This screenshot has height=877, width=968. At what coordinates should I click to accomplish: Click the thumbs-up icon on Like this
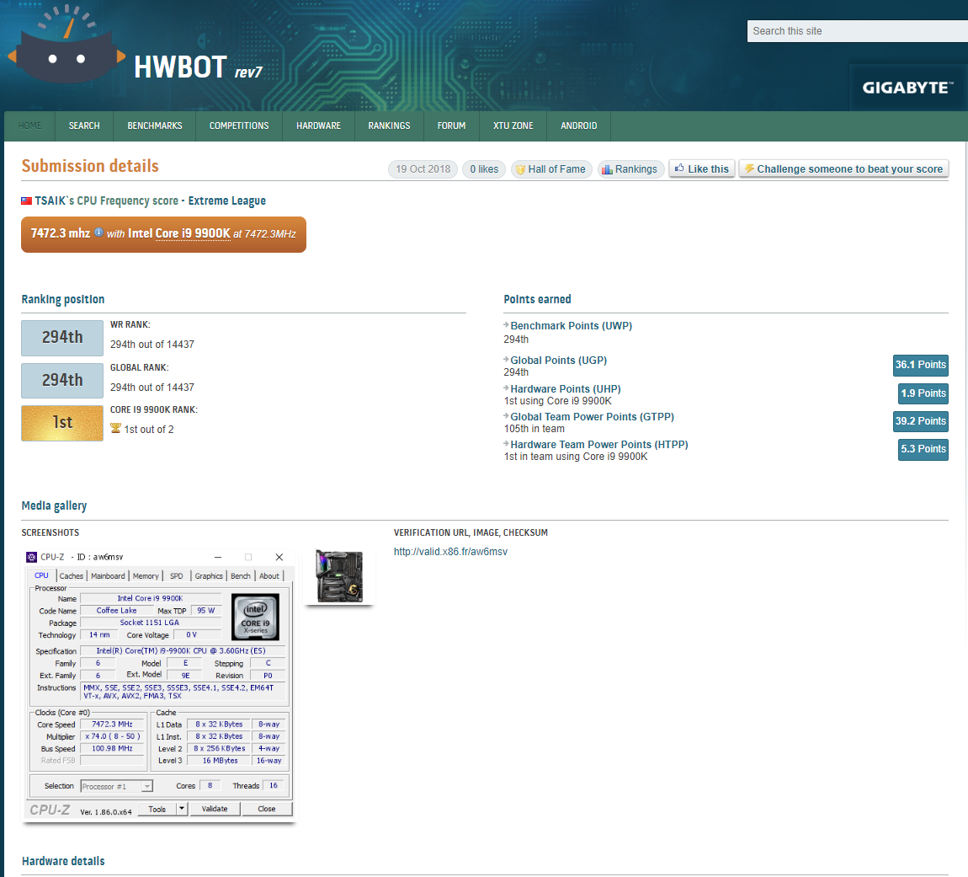678,168
